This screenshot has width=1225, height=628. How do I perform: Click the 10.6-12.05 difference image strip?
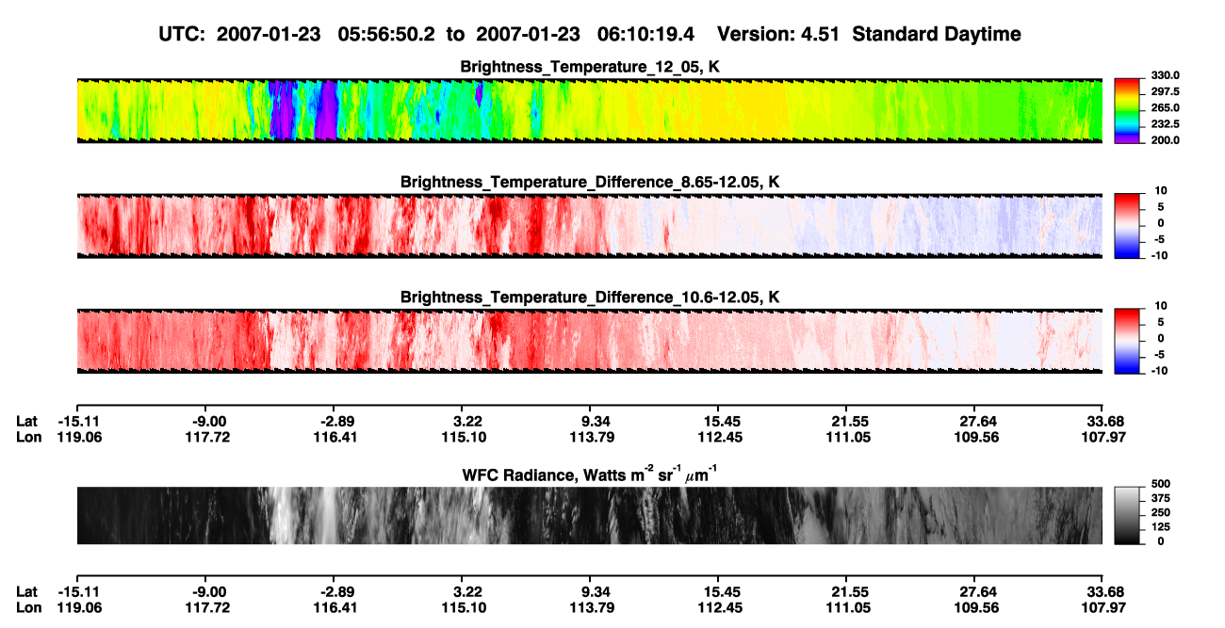tap(590, 340)
